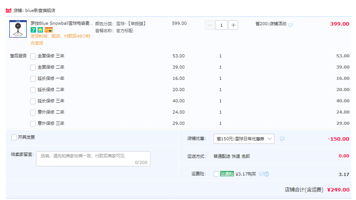Click the 发货时间 shipping notice text
Screen dimensions: 356x200
point(60,40)
